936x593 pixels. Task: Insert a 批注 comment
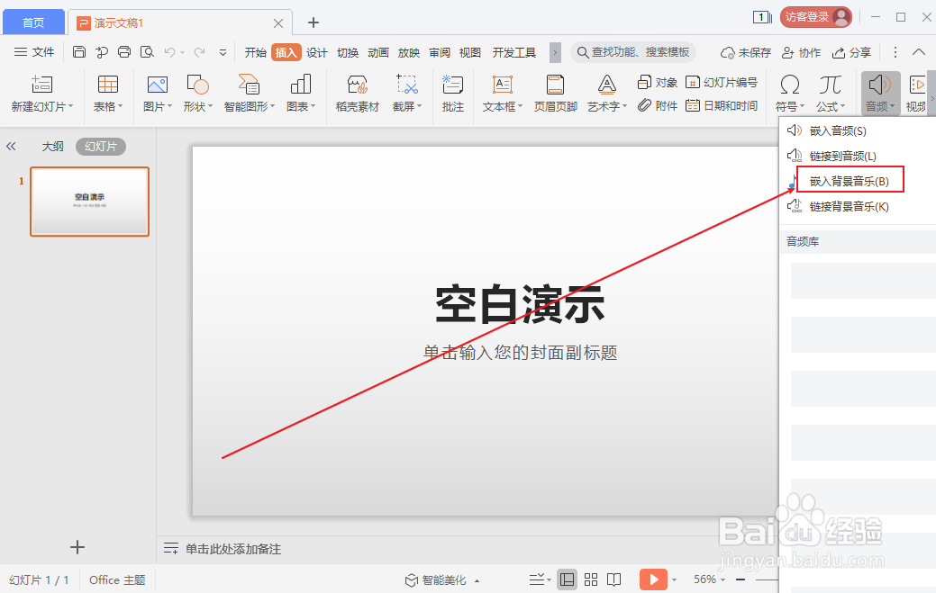tap(452, 93)
